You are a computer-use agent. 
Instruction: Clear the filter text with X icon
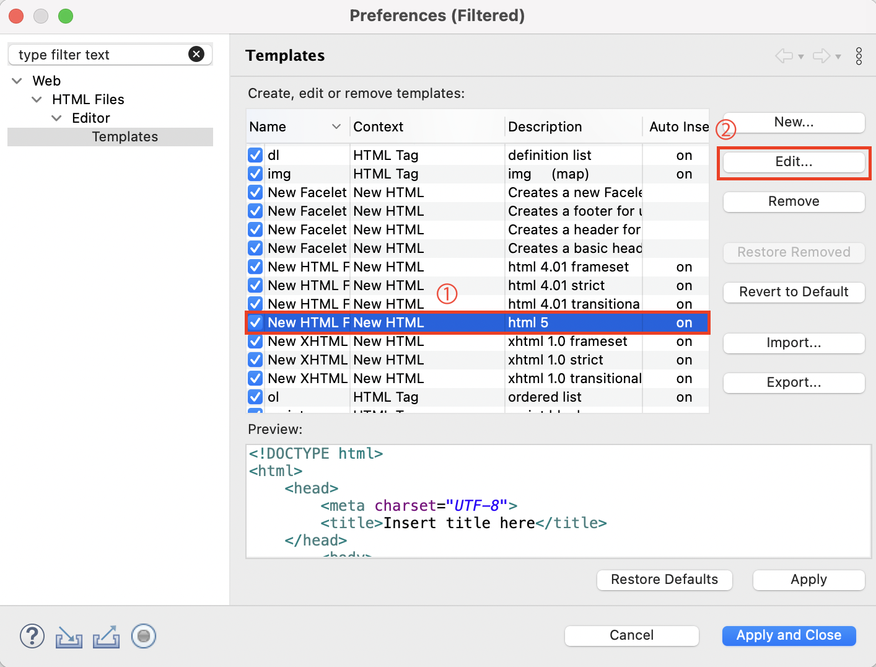pos(196,55)
